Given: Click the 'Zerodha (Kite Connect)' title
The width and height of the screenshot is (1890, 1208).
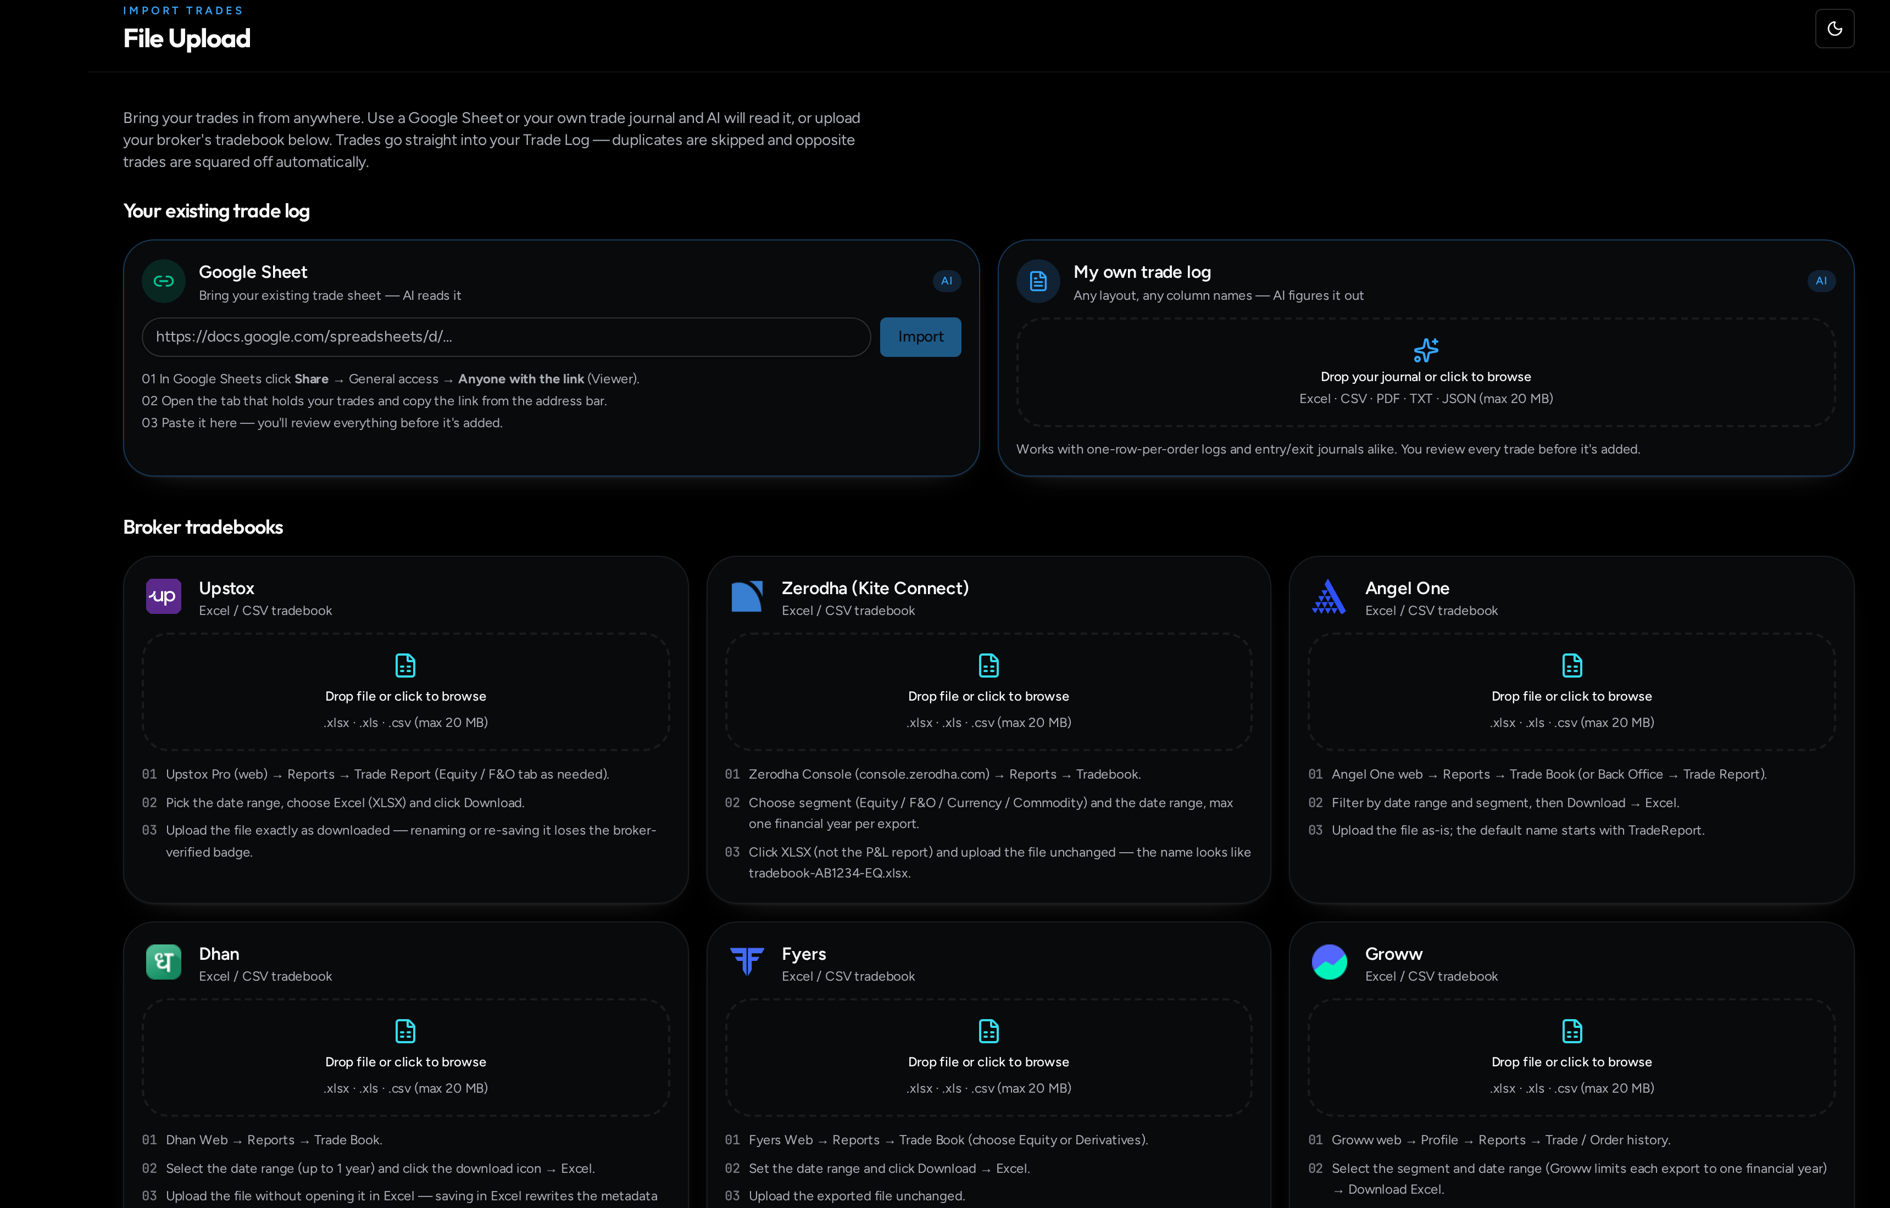Looking at the screenshot, I should pos(875,588).
